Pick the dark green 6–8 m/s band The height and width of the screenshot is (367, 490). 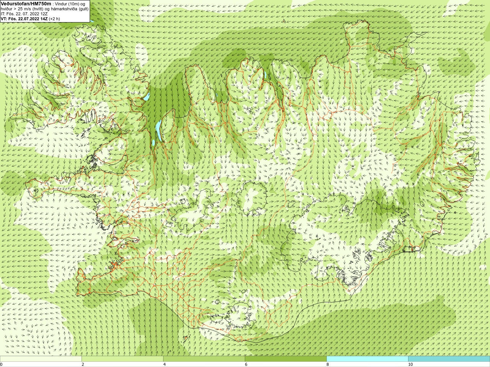click(286, 359)
